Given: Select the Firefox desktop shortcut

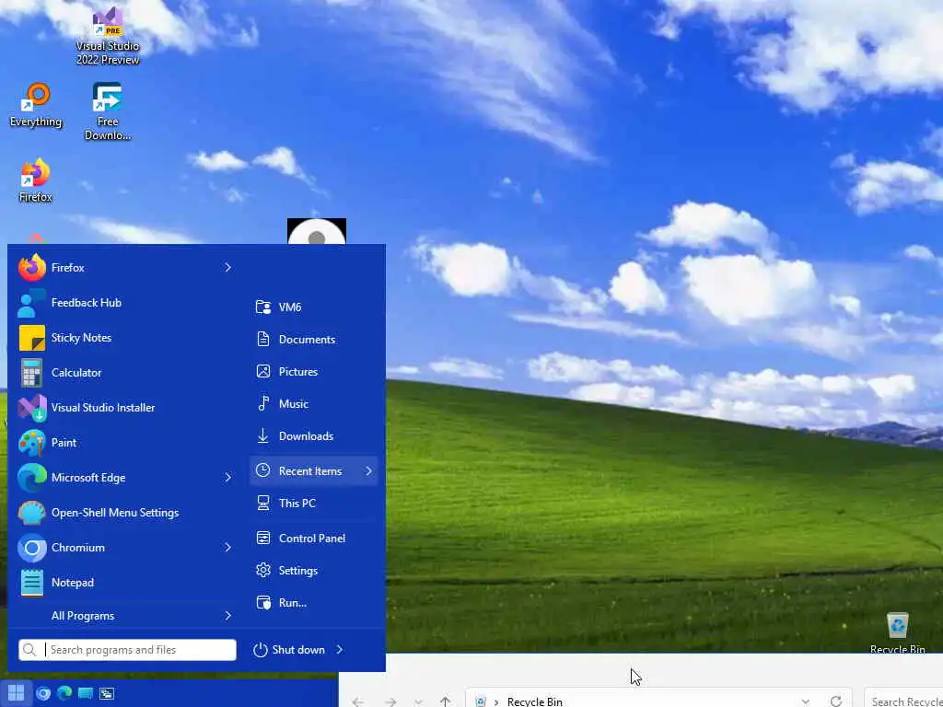Looking at the screenshot, I should pos(36,180).
